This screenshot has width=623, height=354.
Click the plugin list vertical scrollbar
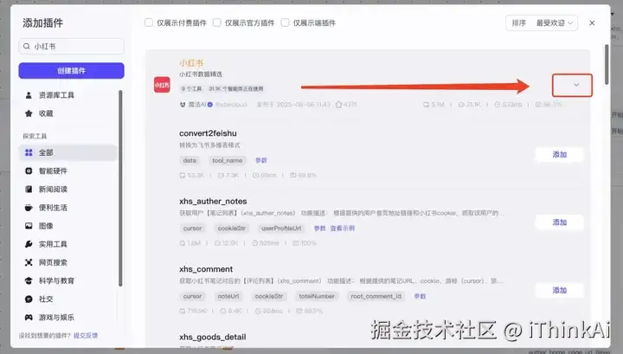pyautogui.click(x=607, y=64)
